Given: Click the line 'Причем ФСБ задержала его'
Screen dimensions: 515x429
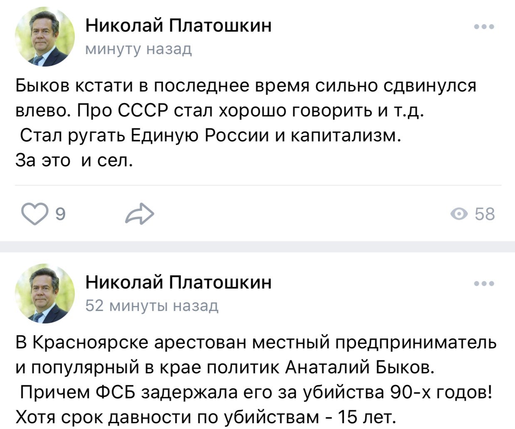Looking at the screenshot, I should (x=255, y=392).
